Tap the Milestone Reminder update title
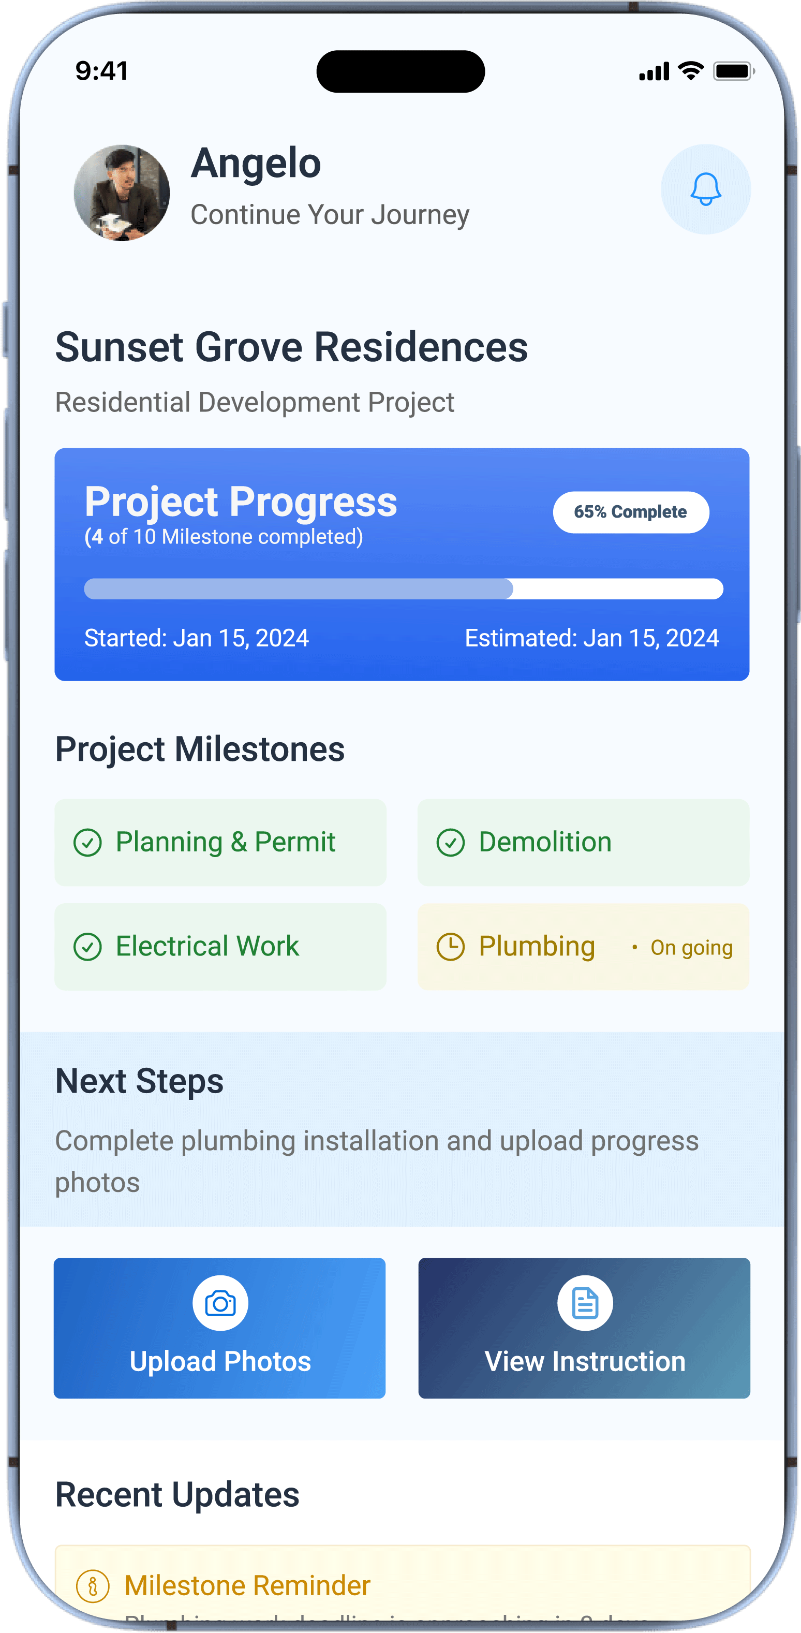Screen dimensions: 801x1633 pyautogui.click(x=247, y=1585)
